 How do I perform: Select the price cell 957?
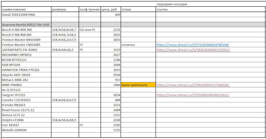point(111,80)
